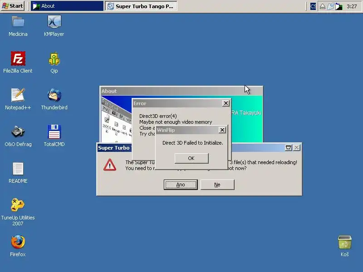Click the taskbar clock showing 3:27

352,6
